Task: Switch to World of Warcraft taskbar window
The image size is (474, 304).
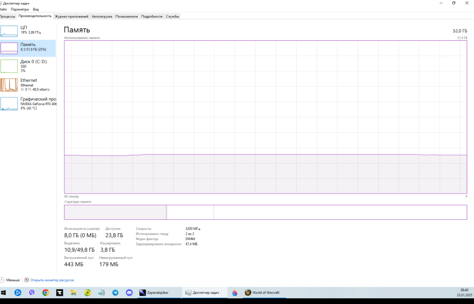Action: click(x=262, y=292)
